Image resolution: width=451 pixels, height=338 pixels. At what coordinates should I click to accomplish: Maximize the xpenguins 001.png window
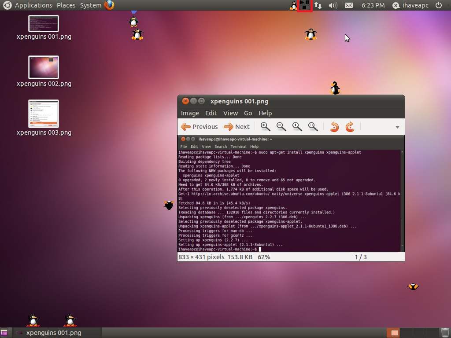click(202, 101)
